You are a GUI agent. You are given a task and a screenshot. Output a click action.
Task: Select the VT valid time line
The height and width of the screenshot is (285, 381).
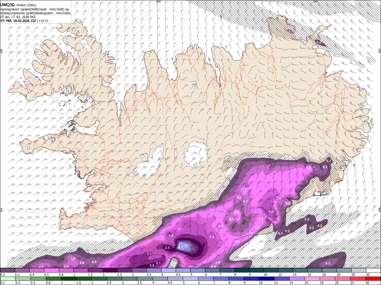coord(24,21)
